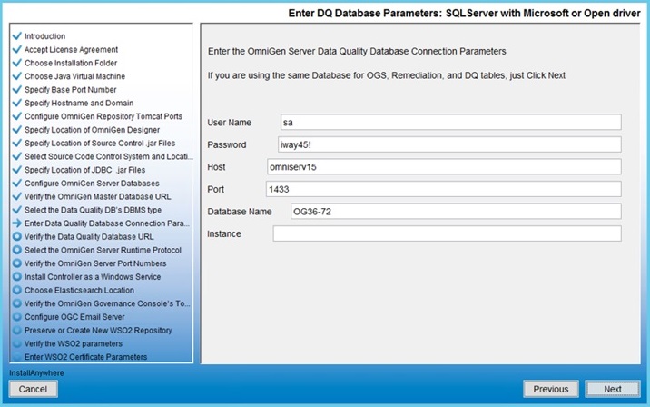Click checkmark beside Choose Java Virtual Machine

17,76
